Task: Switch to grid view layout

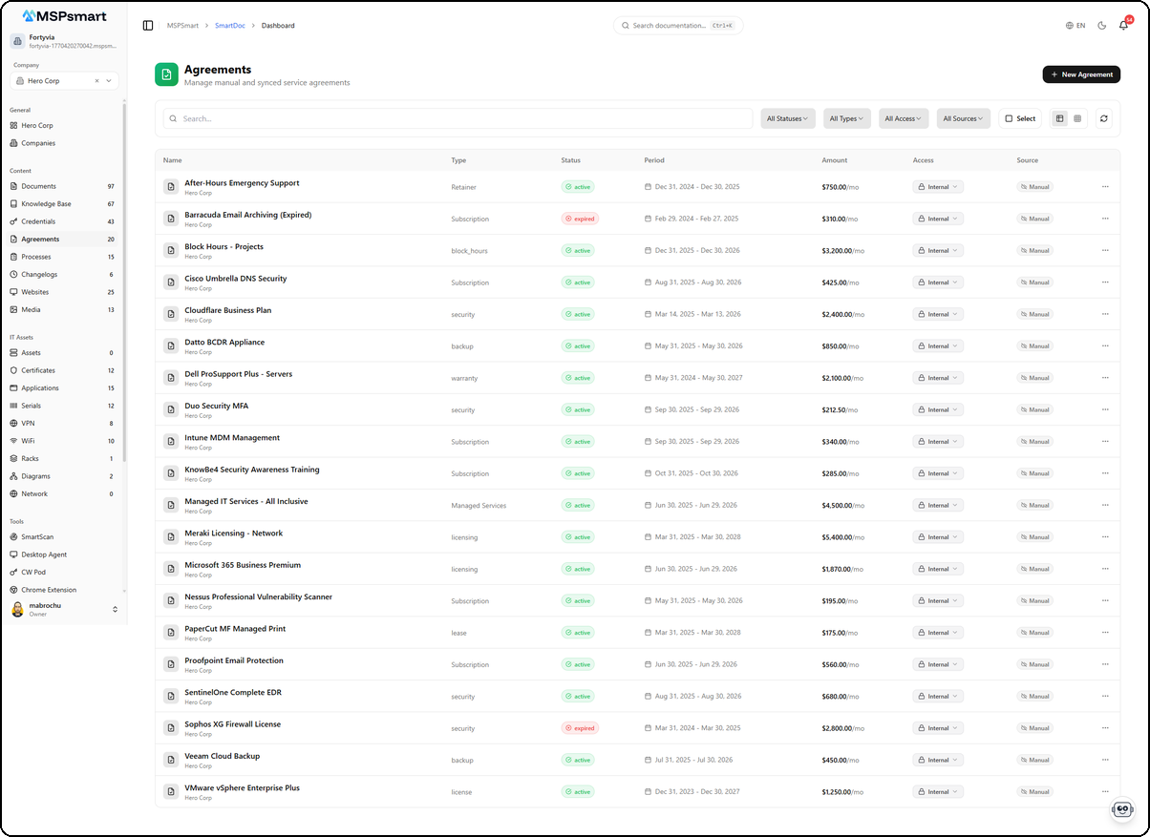Action: click(x=1077, y=118)
